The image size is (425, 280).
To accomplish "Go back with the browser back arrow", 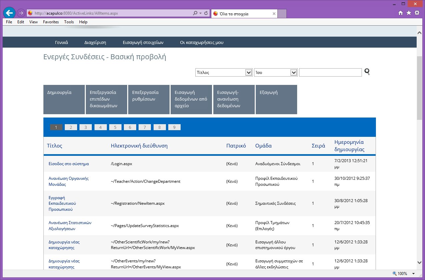I will point(9,13).
